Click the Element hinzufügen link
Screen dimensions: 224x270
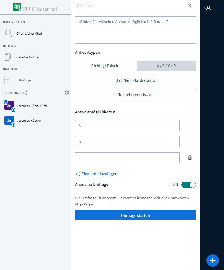(x=97, y=174)
